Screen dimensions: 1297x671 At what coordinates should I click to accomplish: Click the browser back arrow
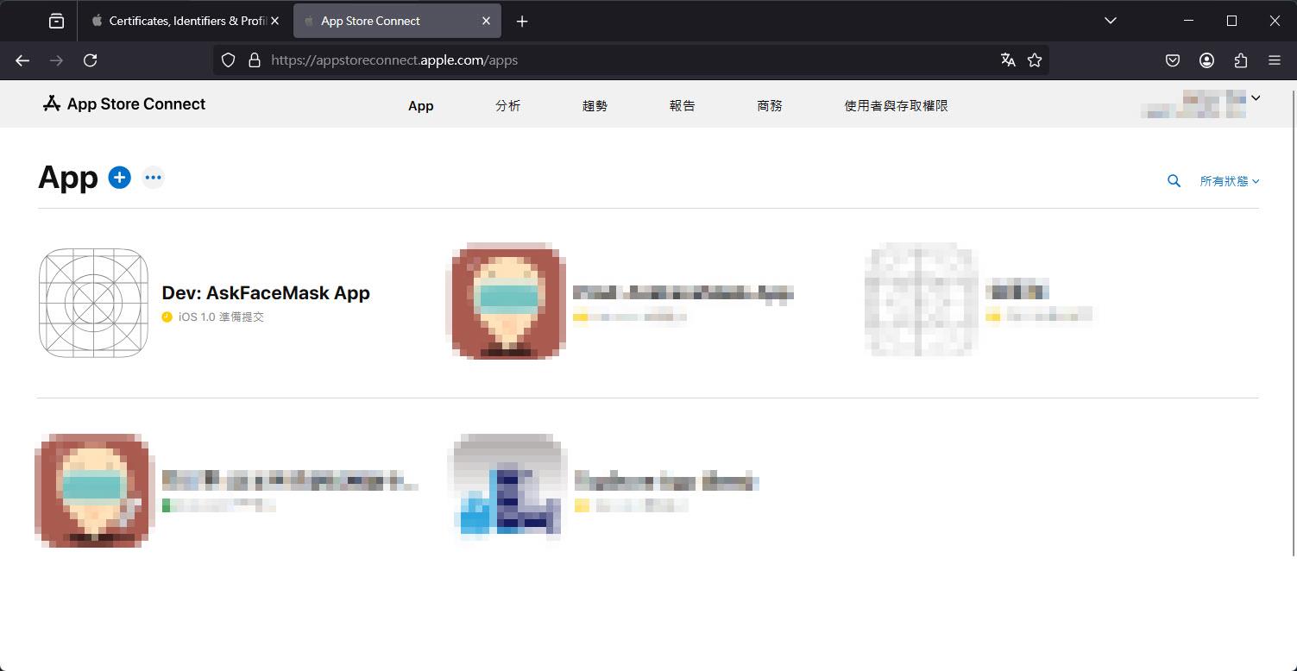tap(22, 60)
